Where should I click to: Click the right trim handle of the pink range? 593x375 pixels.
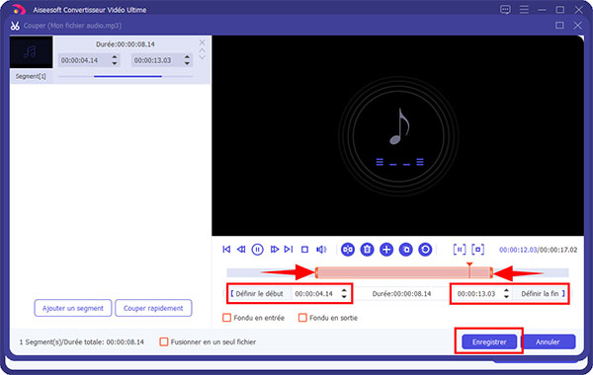click(491, 272)
